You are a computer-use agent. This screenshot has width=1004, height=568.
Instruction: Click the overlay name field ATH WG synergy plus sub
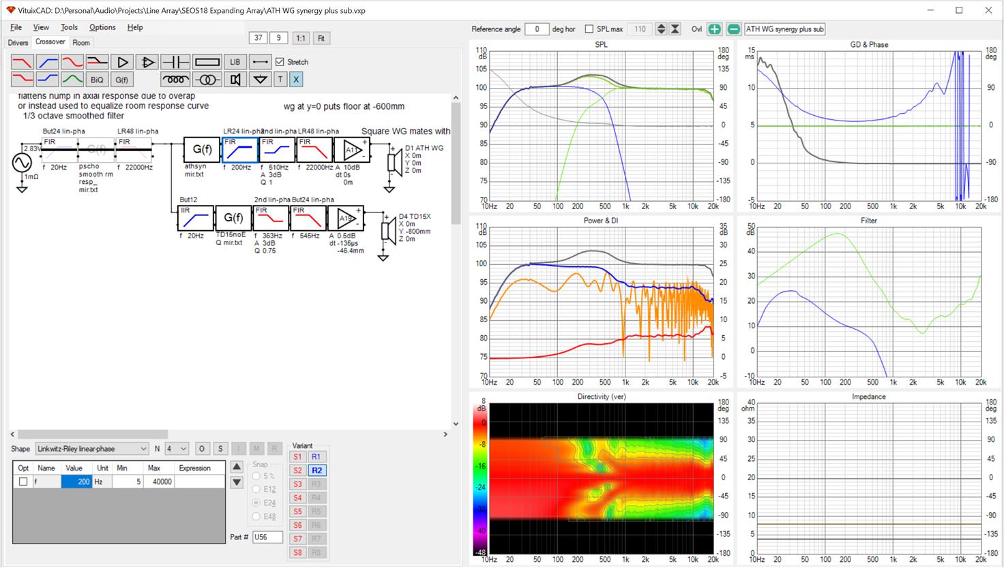click(x=784, y=29)
